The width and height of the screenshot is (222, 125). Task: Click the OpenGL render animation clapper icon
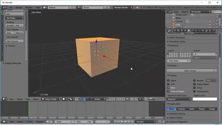(x=154, y=99)
